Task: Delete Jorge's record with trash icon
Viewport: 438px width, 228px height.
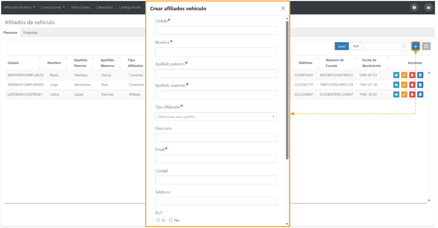Action: tap(412, 85)
